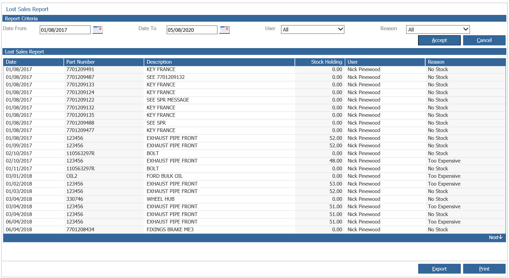Click stock holding value 48.00
The width and height of the screenshot is (509, 278).
336,161
